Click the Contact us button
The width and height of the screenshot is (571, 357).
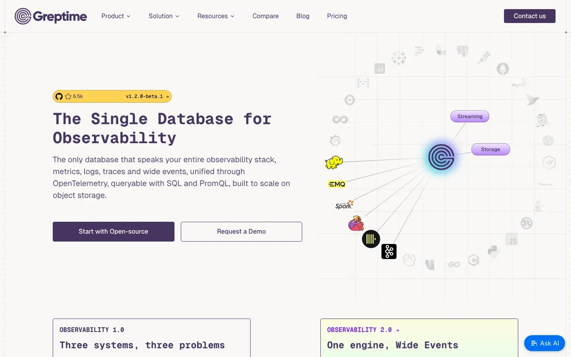[530, 16]
